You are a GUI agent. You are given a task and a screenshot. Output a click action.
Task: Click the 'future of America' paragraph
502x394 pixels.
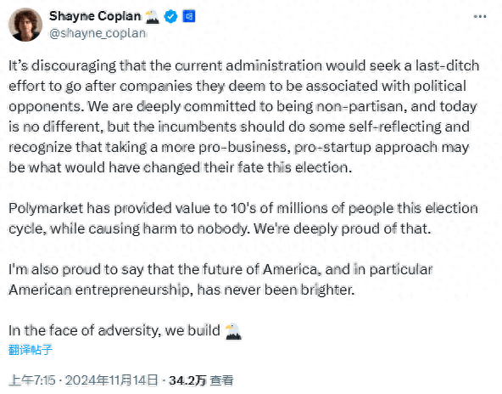coord(220,279)
